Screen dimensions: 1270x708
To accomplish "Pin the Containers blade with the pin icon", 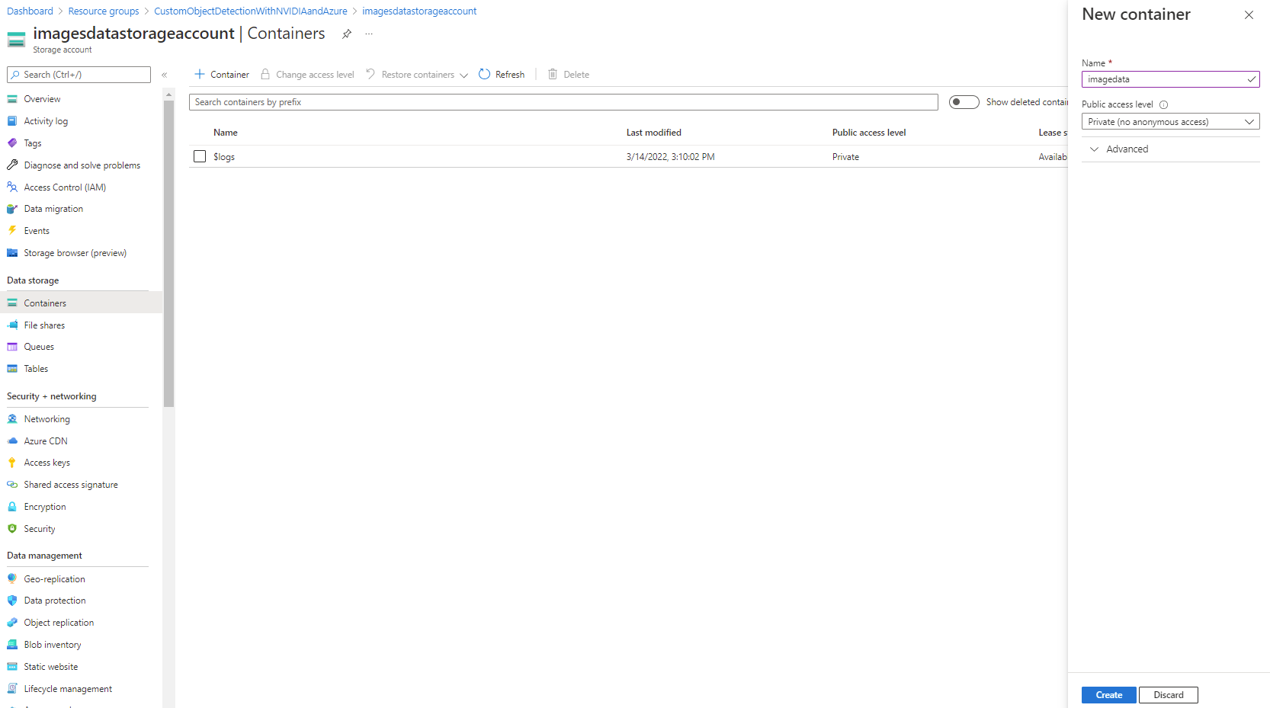I will pyautogui.click(x=347, y=34).
